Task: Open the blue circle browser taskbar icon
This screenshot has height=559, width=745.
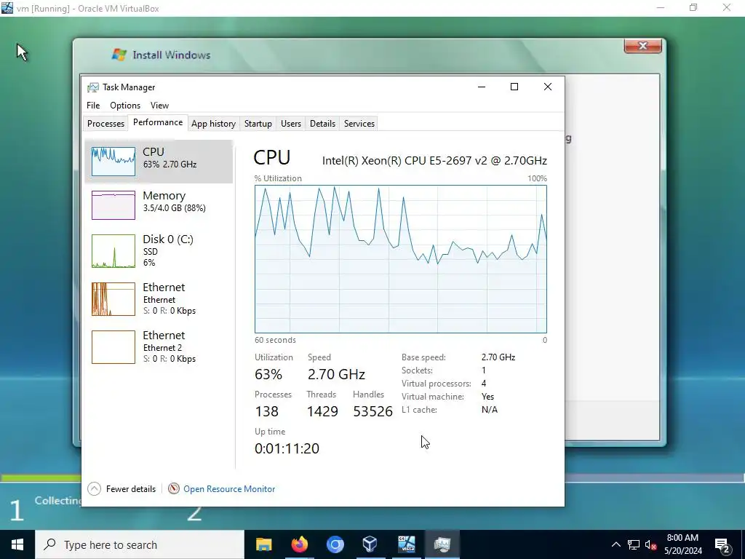Action: pyautogui.click(x=335, y=544)
